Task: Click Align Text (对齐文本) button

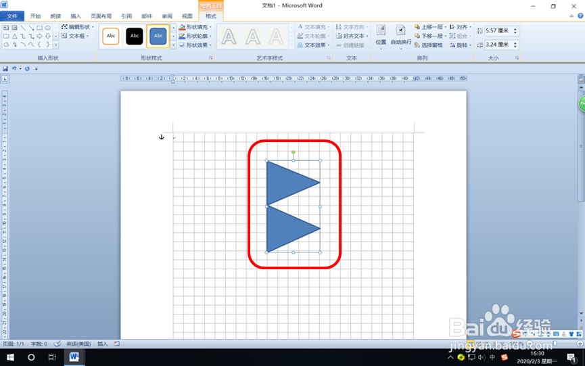Action: [352, 36]
